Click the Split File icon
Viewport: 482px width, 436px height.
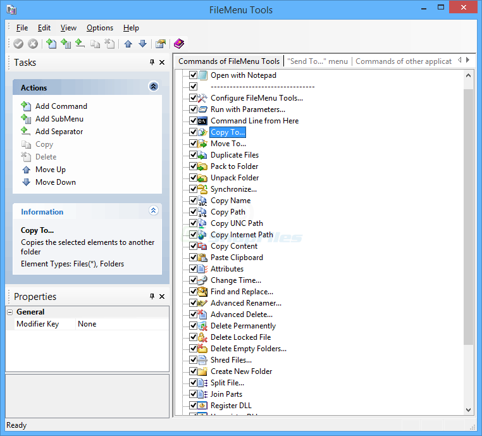(x=202, y=383)
